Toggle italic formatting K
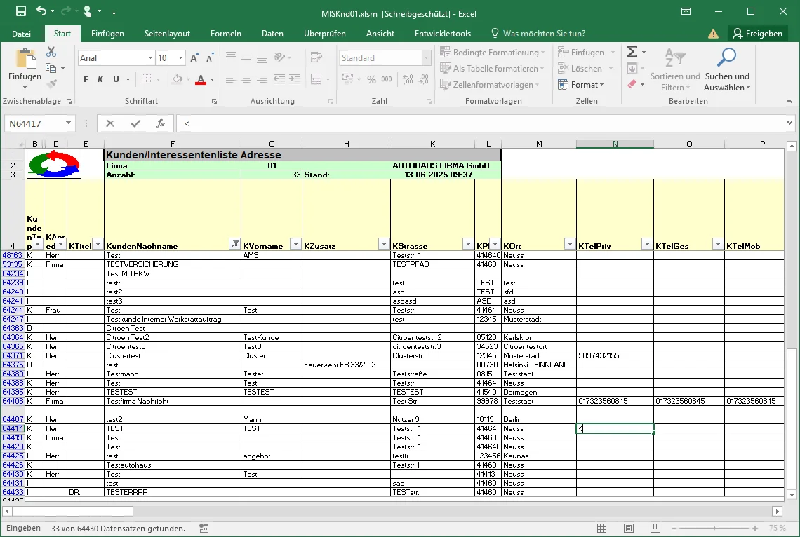Image resolution: width=800 pixels, height=537 pixels. (x=100, y=79)
